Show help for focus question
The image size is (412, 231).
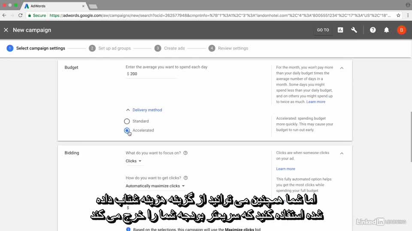(x=185, y=153)
